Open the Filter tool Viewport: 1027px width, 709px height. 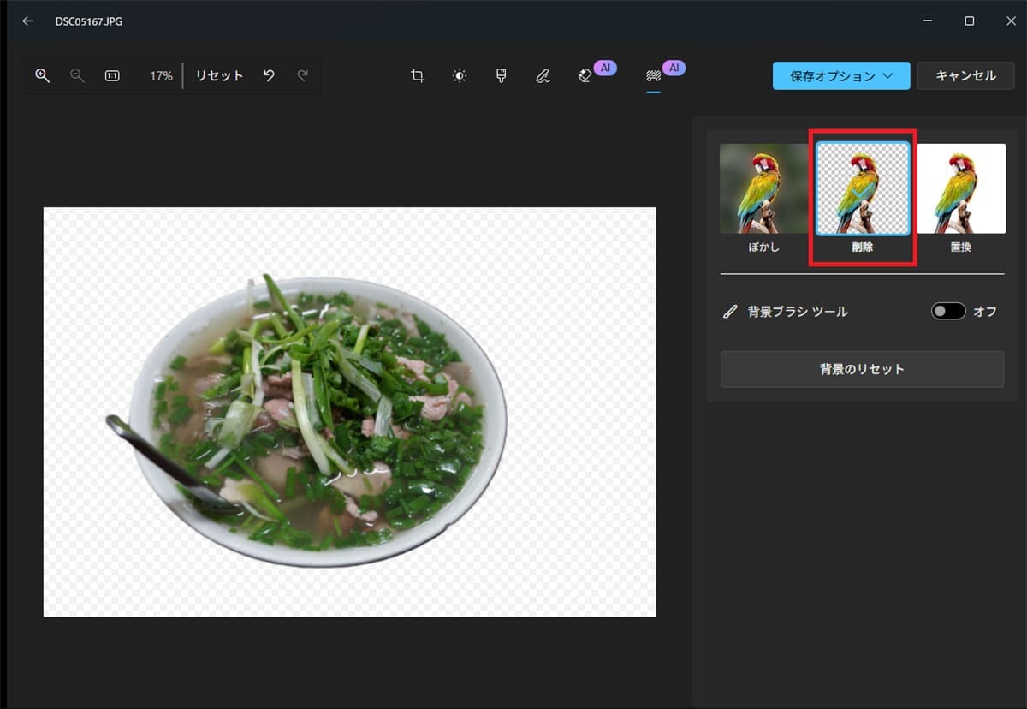501,75
